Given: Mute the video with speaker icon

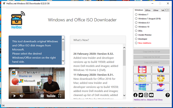Looking at the screenshot, I should 21,96.
